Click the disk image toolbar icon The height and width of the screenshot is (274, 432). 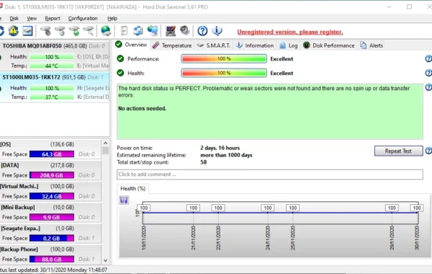27,30
